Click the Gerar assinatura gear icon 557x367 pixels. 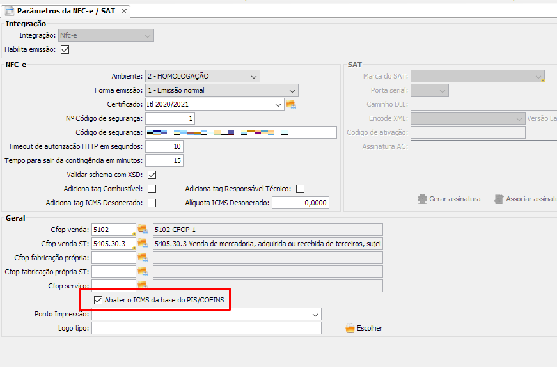pyautogui.click(x=422, y=199)
